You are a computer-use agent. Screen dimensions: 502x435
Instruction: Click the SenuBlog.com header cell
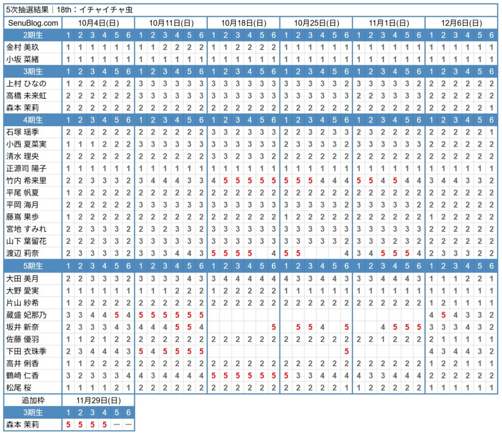point(33,23)
